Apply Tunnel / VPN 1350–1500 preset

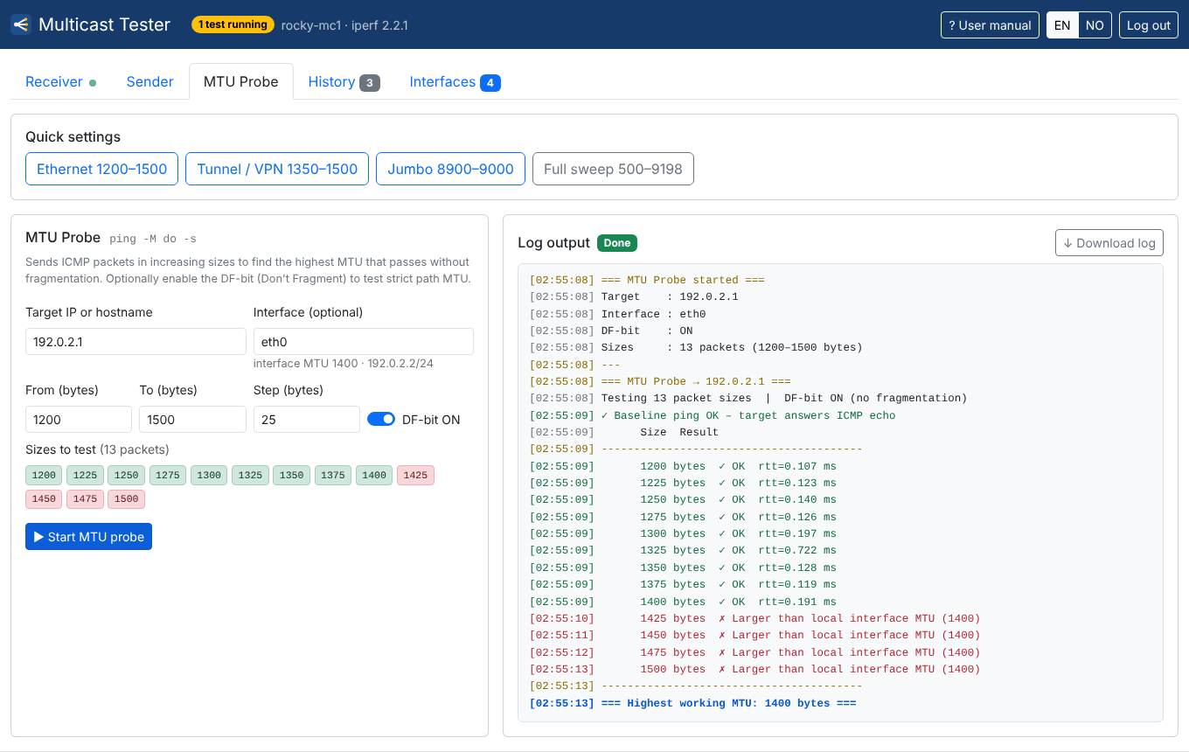point(277,169)
